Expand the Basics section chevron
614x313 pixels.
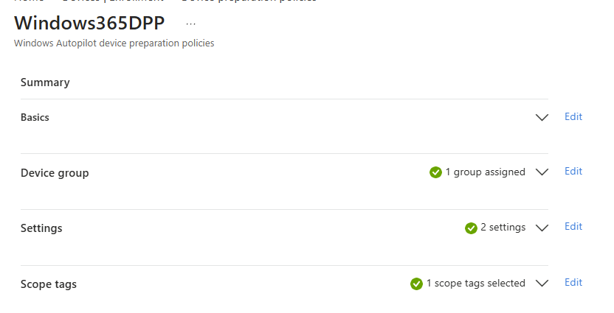tap(542, 118)
